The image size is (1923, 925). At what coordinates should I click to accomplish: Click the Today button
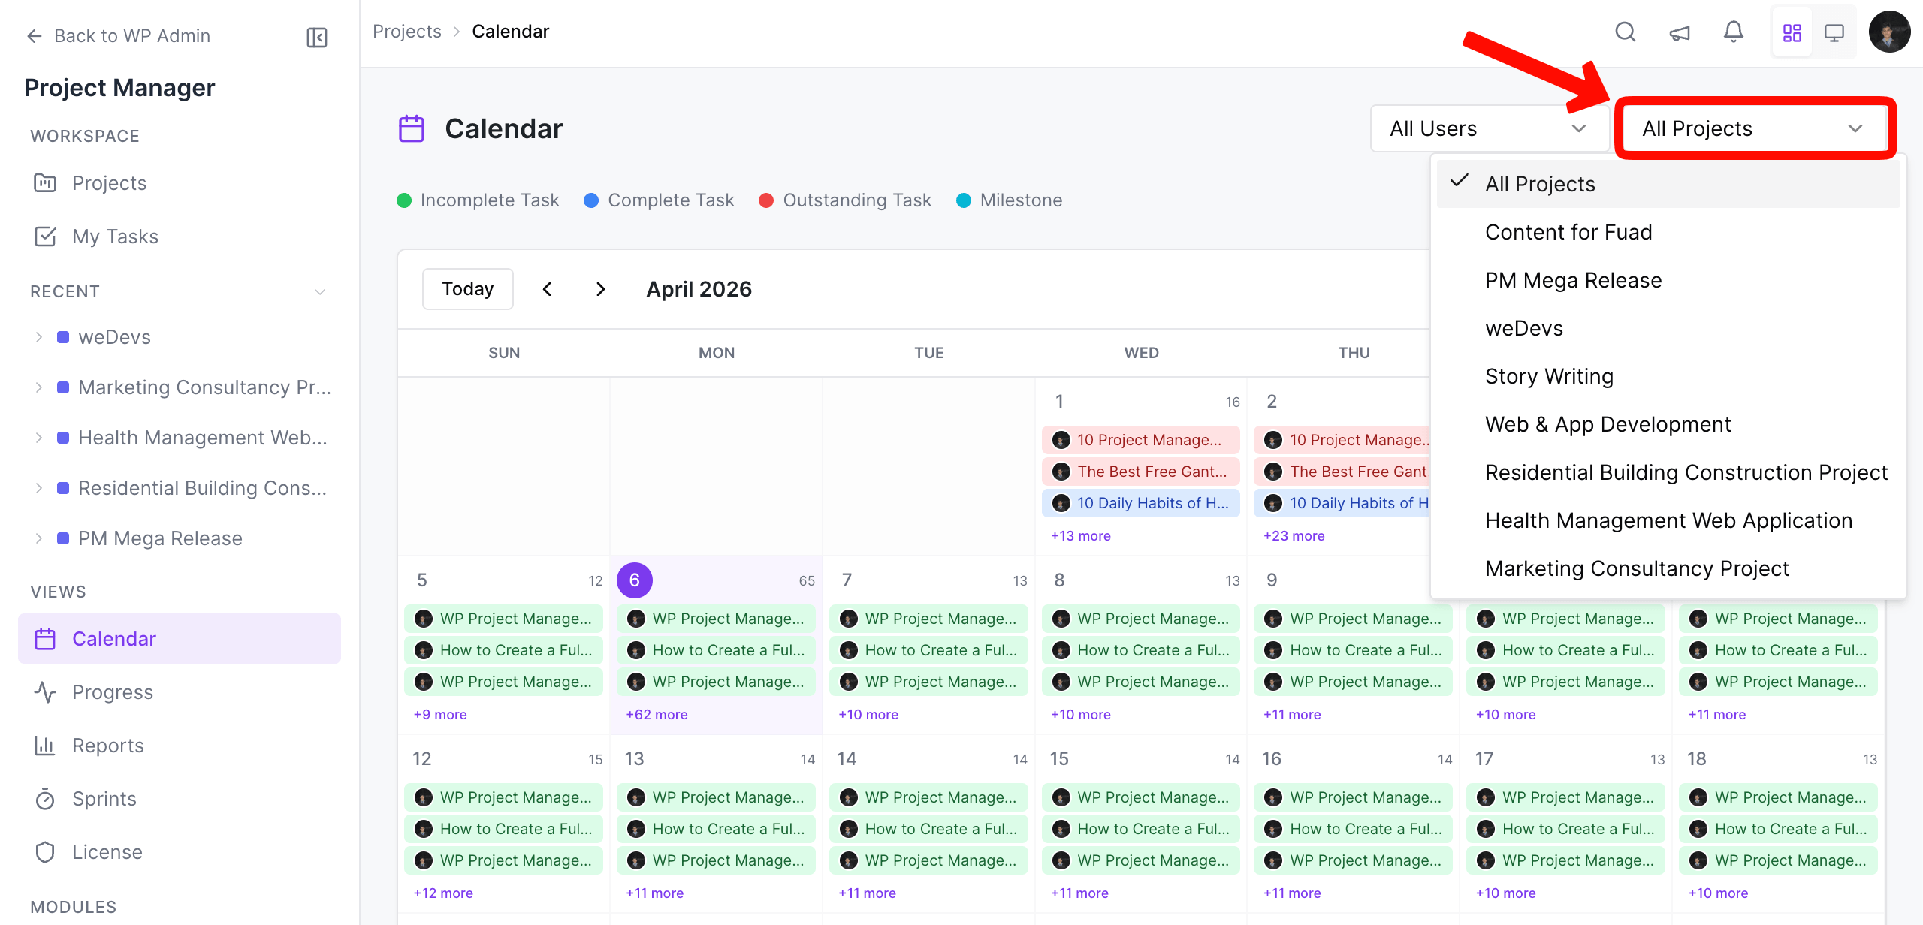467,288
